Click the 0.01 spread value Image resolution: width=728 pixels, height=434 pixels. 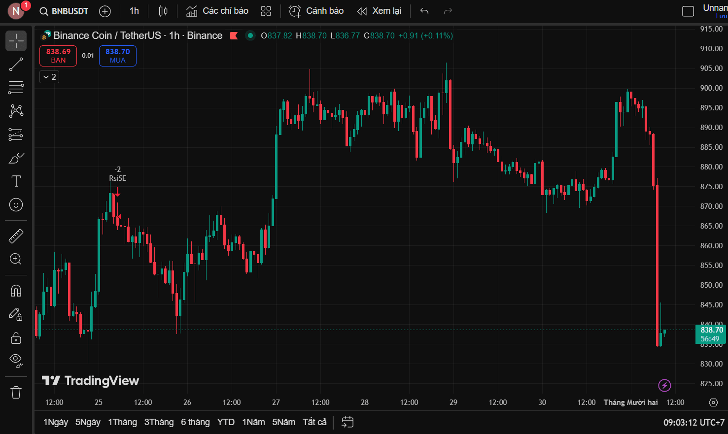tap(88, 56)
